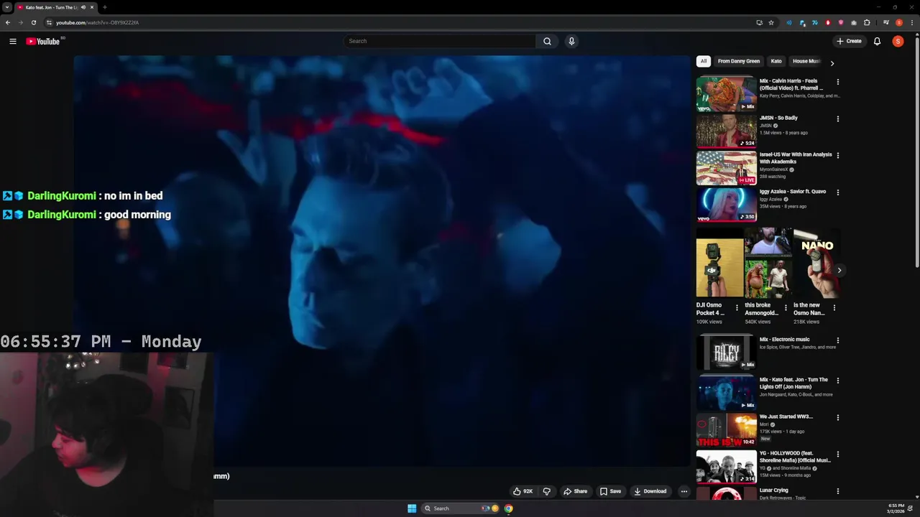Screen dimensions: 920x517
Task: Open more actions below the video
Action: pos(684,491)
